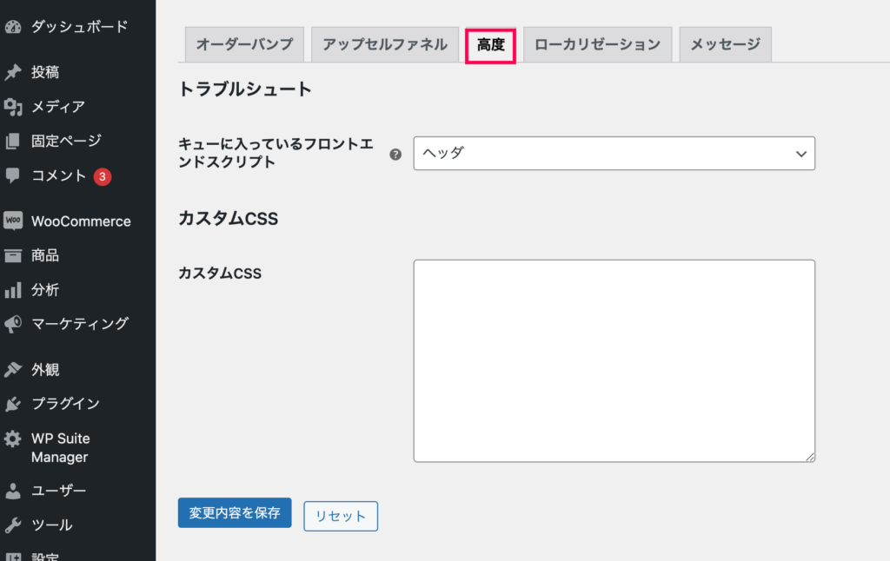This screenshot has width=890, height=561.
Task: Select the メッセージ tab
Action: 726,44
